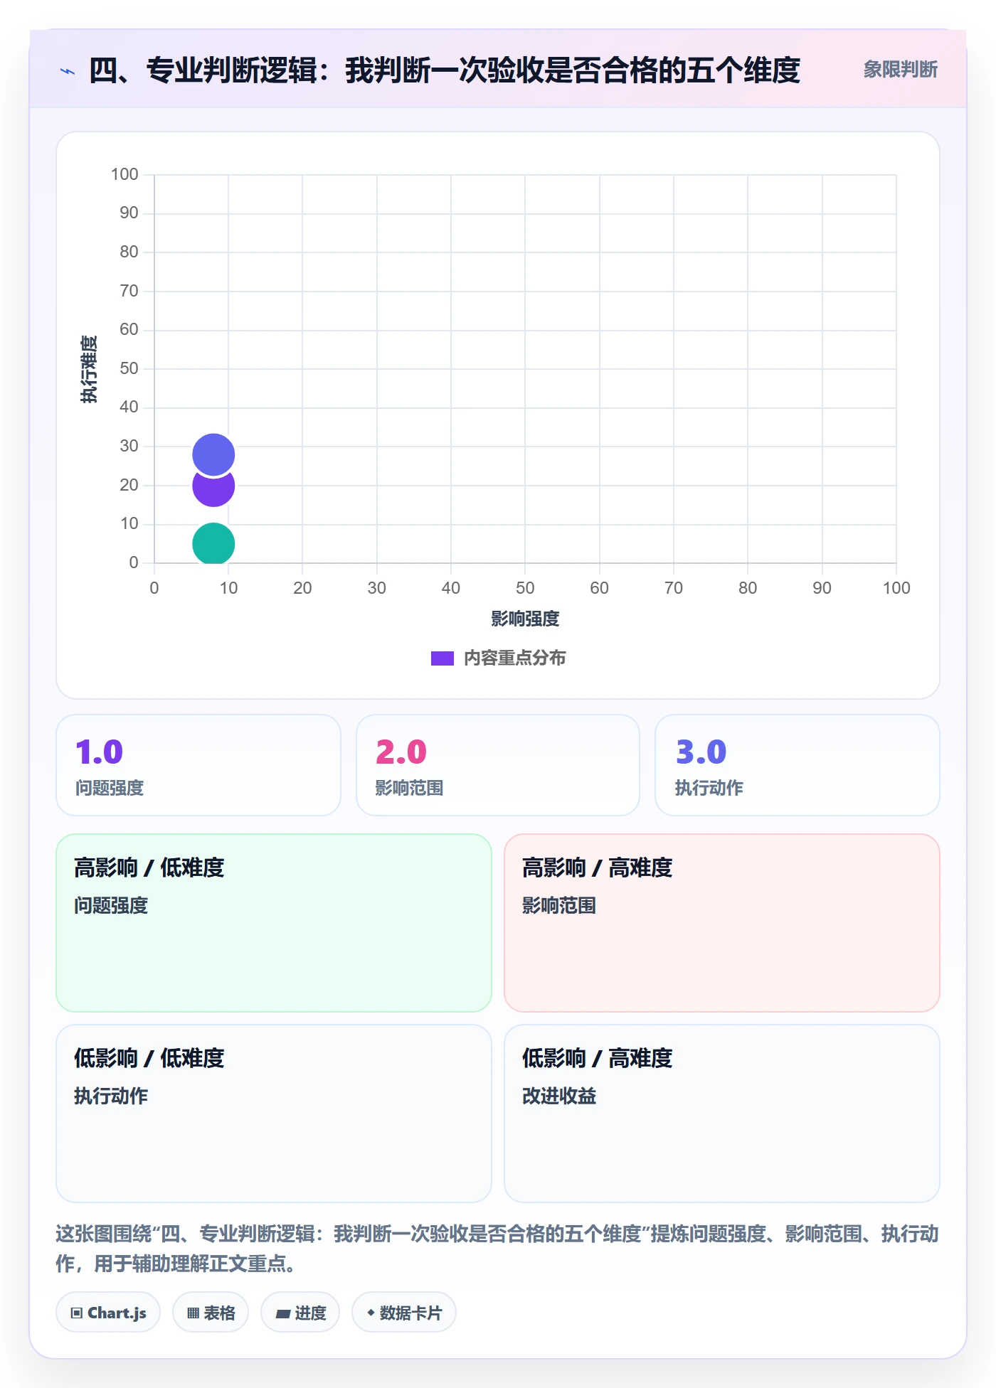Open the 3.0 执行动作 data card

coord(798,765)
